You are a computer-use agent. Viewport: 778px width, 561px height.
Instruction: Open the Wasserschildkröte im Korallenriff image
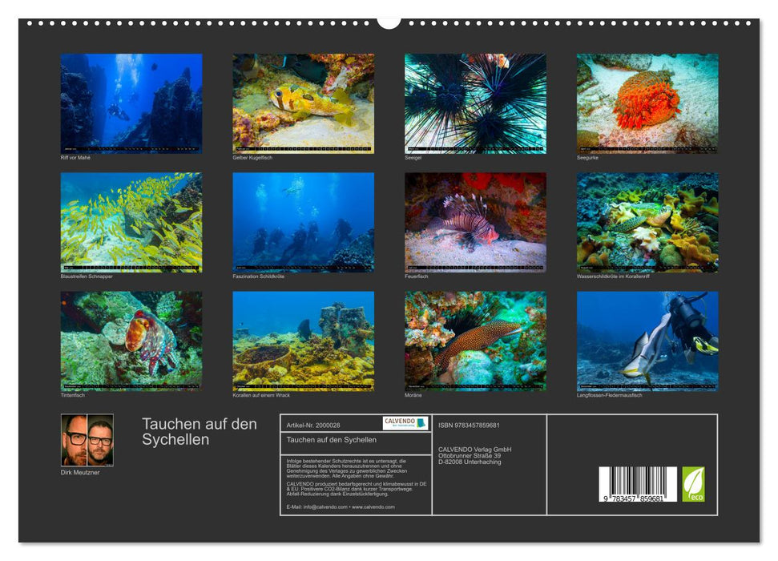click(x=647, y=222)
